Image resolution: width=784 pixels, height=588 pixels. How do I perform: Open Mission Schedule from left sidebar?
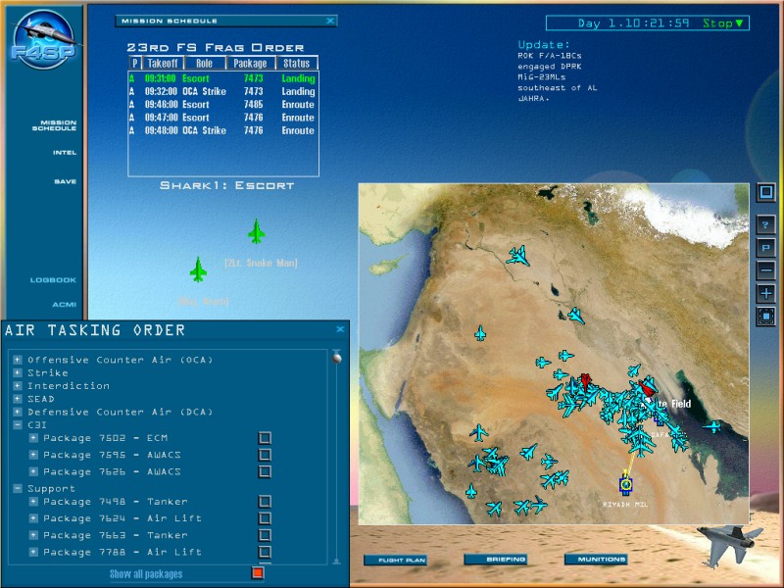tap(55, 125)
